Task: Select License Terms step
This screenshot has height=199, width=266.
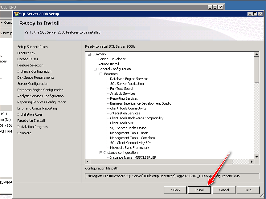Action: pyautogui.click(x=28, y=59)
